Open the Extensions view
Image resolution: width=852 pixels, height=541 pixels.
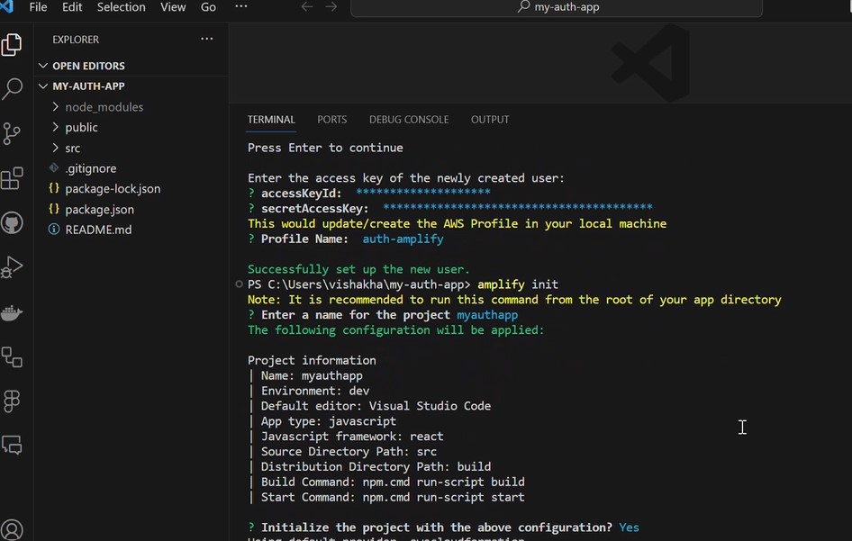pos(13,178)
